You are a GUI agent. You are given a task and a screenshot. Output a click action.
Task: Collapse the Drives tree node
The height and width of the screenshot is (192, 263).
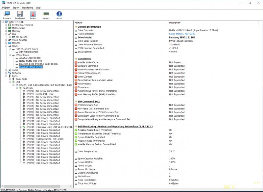(6, 46)
